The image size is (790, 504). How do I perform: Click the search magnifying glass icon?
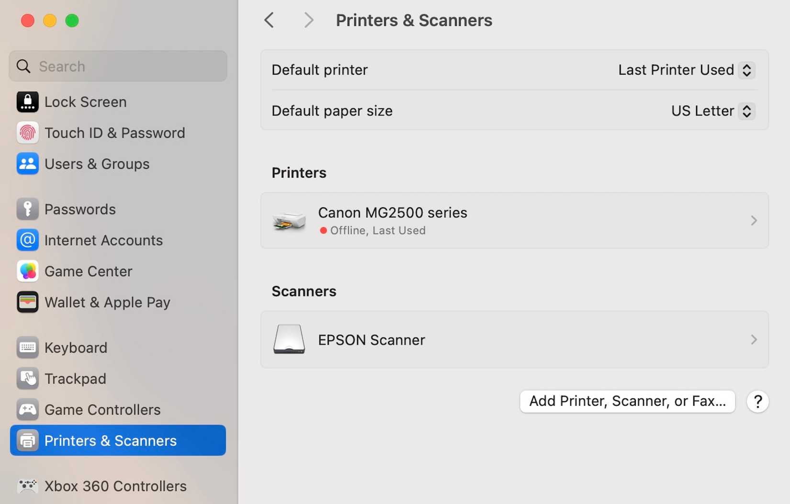[x=23, y=66]
